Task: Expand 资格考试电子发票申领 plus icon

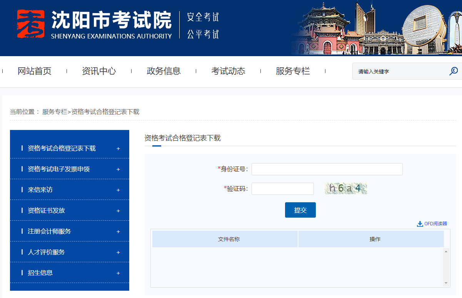Action: 118,169
